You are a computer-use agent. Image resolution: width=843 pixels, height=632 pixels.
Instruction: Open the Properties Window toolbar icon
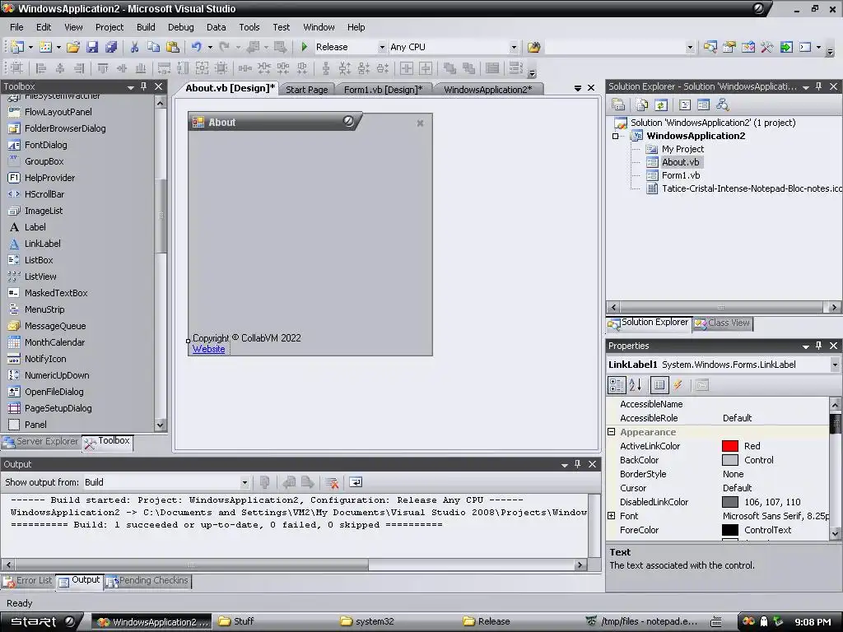point(729,47)
